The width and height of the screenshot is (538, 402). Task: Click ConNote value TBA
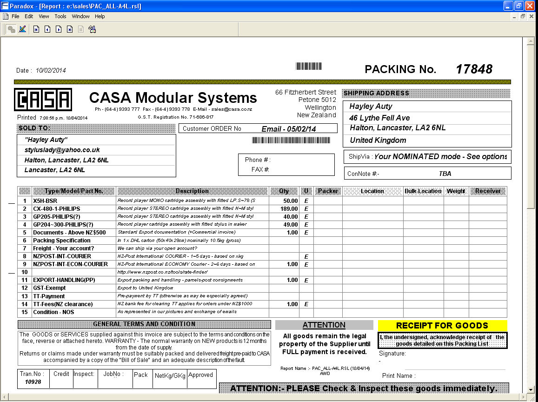pos(445,174)
